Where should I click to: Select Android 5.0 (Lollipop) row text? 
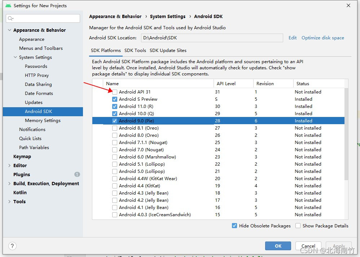pyautogui.click(x=142, y=171)
